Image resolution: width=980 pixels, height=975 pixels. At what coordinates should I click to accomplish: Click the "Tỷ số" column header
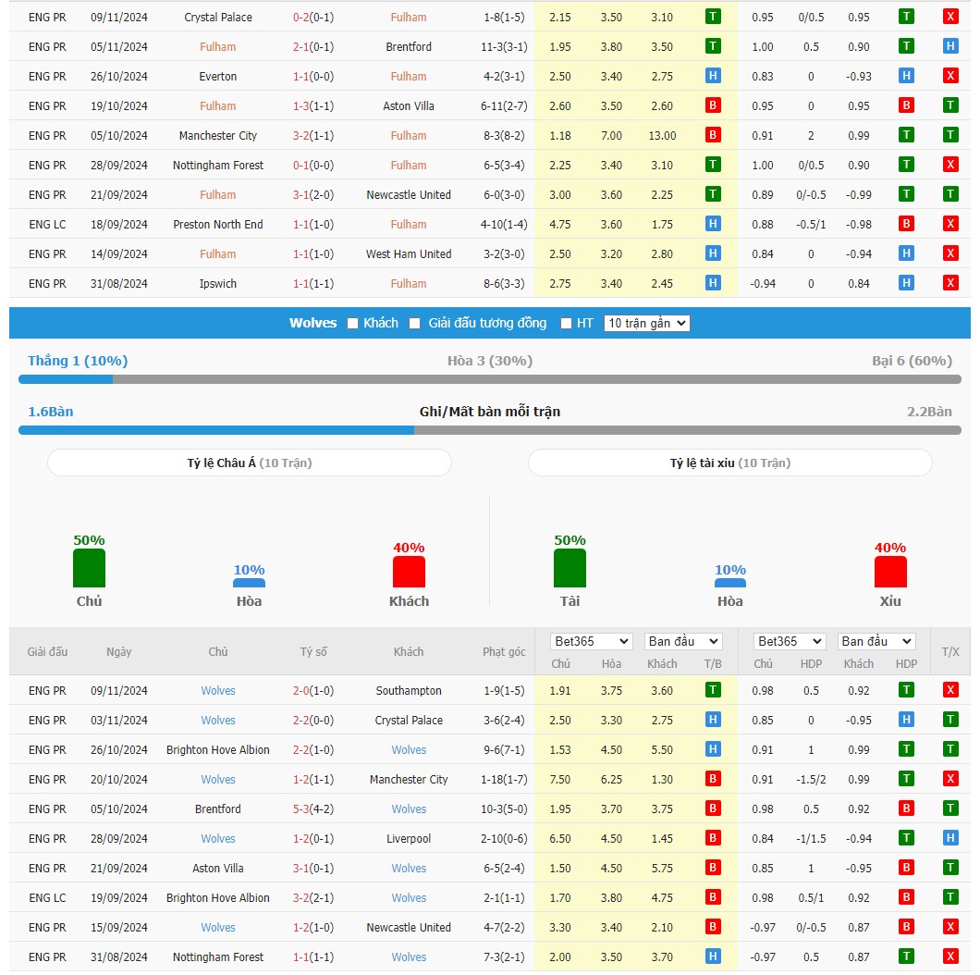(313, 651)
